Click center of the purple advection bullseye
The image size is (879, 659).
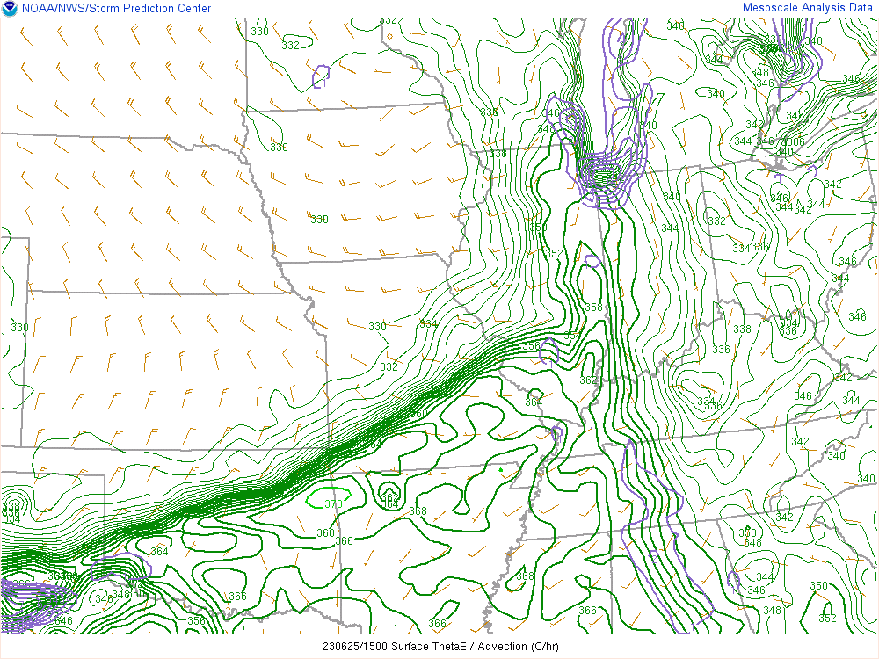[605, 177]
